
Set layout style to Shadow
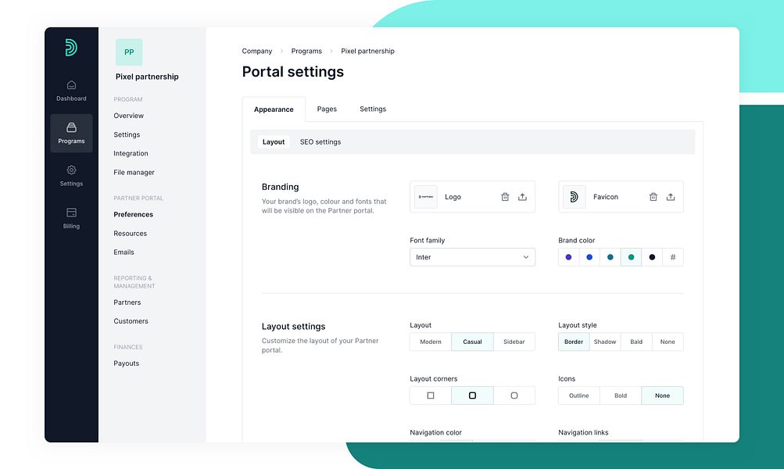tap(605, 342)
